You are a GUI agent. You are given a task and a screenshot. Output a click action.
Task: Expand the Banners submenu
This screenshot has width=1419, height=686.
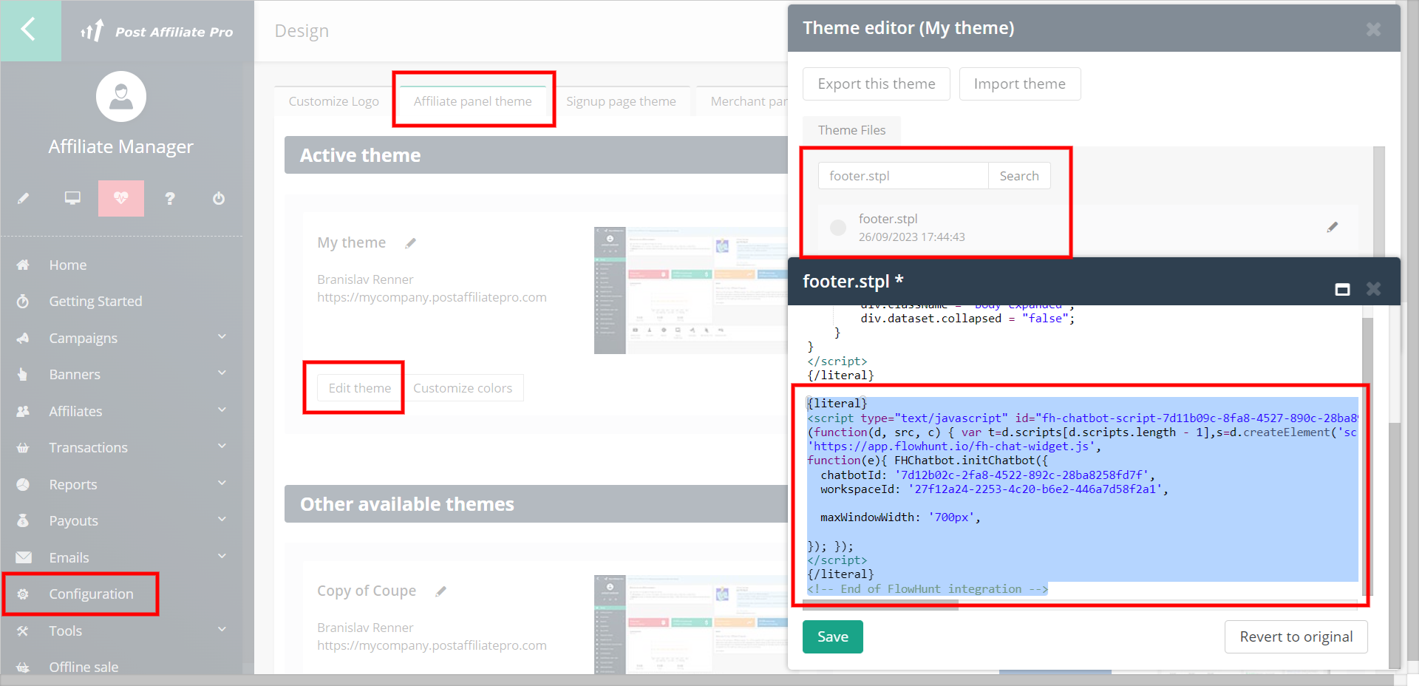click(x=222, y=373)
